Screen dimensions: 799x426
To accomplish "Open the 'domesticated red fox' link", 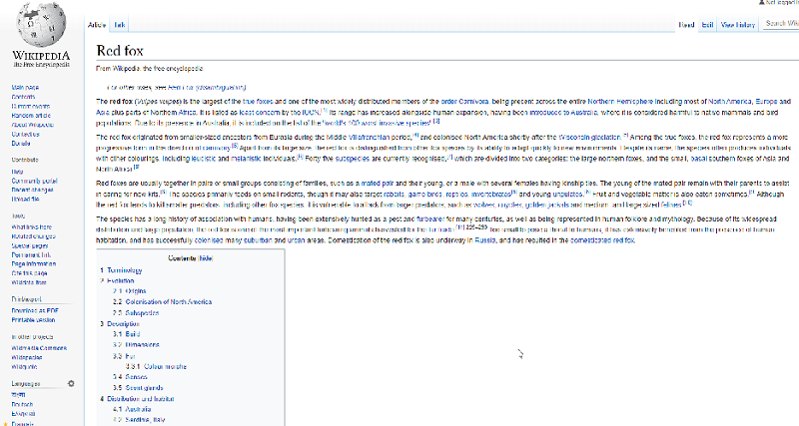I will 602,240.
